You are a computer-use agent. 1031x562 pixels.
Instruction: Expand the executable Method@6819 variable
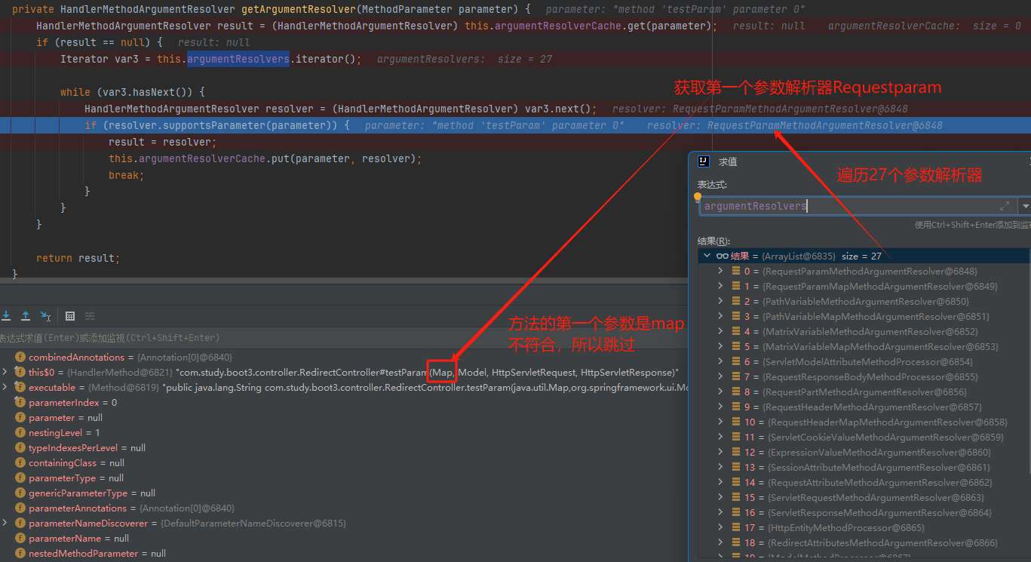point(5,387)
